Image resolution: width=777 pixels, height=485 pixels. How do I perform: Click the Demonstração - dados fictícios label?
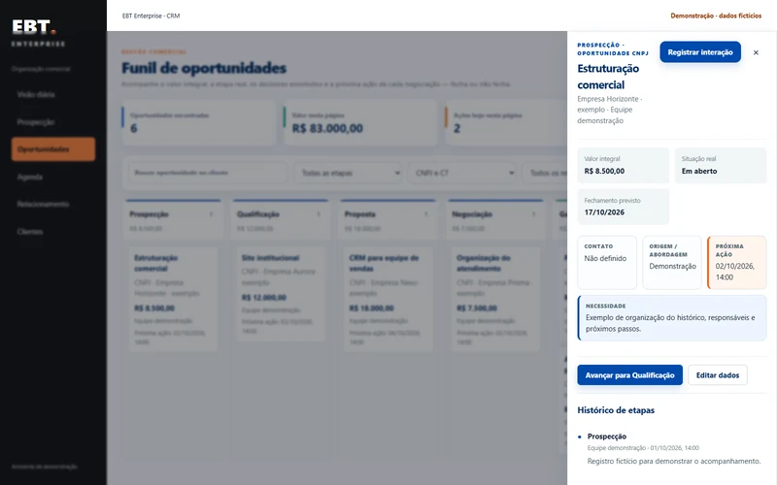coord(716,16)
